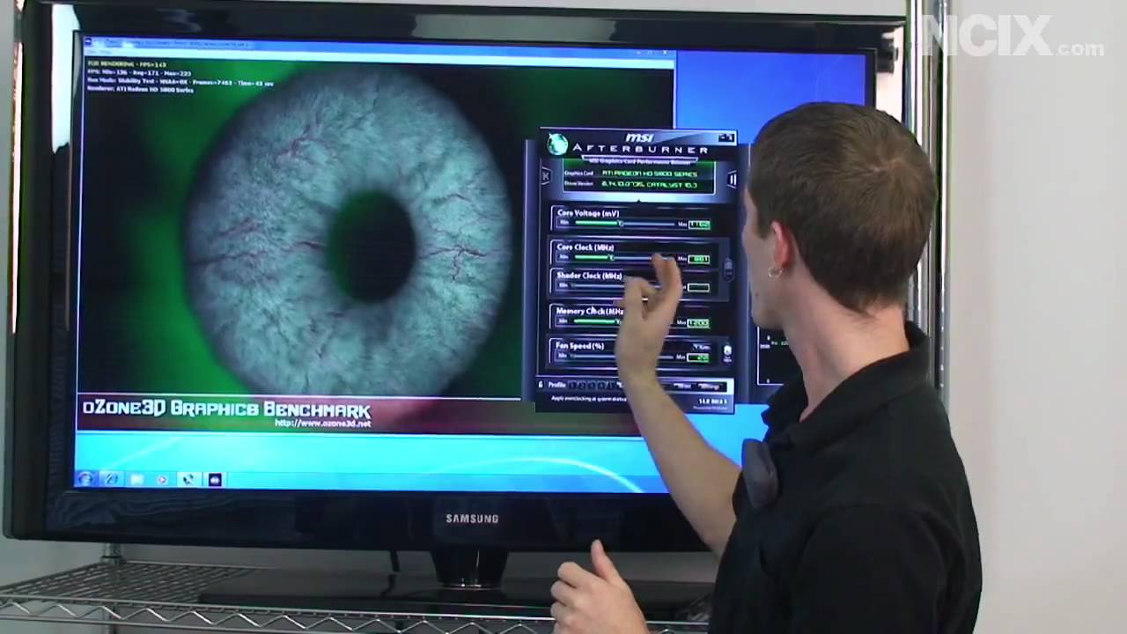Open the ozone3d.net link in the benchmark
Screen dimensions: 1127x634
click(x=323, y=424)
